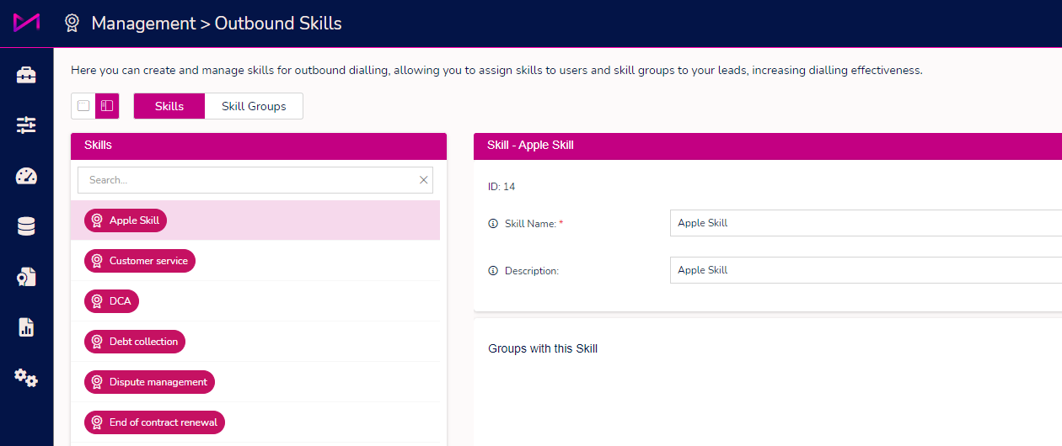Image resolution: width=1062 pixels, height=446 pixels.
Task: Switch to the Skills tab
Action: click(169, 106)
